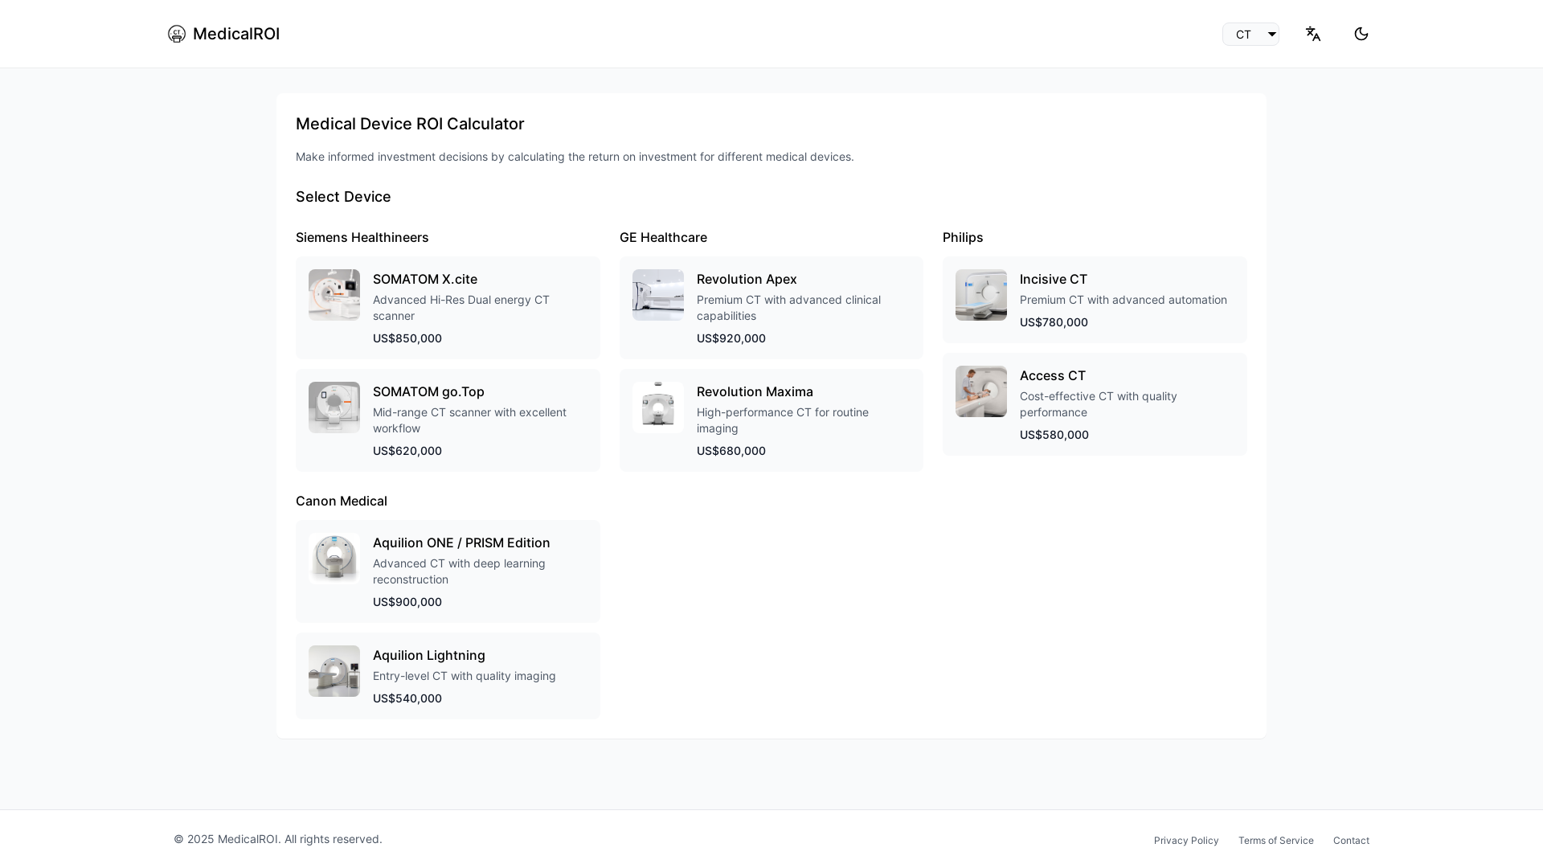Click the US$920,000 price
The image size is (1543, 868).
point(731,338)
